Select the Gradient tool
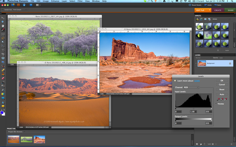The width and height of the screenshot is (236, 147). pyautogui.click(x=3, y=94)
